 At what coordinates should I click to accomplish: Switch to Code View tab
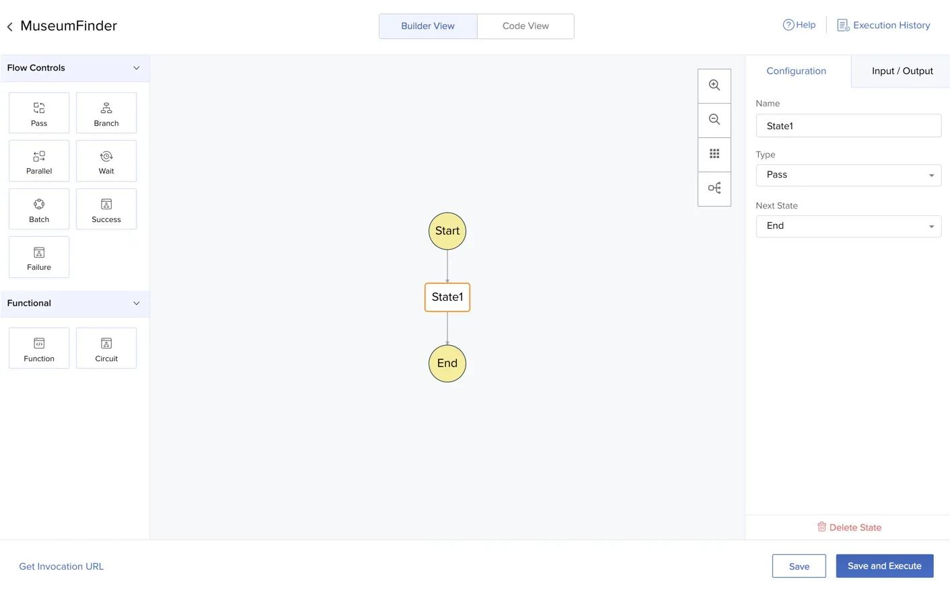point(525,26)
